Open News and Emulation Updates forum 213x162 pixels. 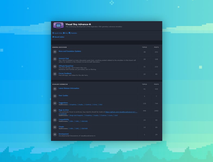(x=70, y=51)
